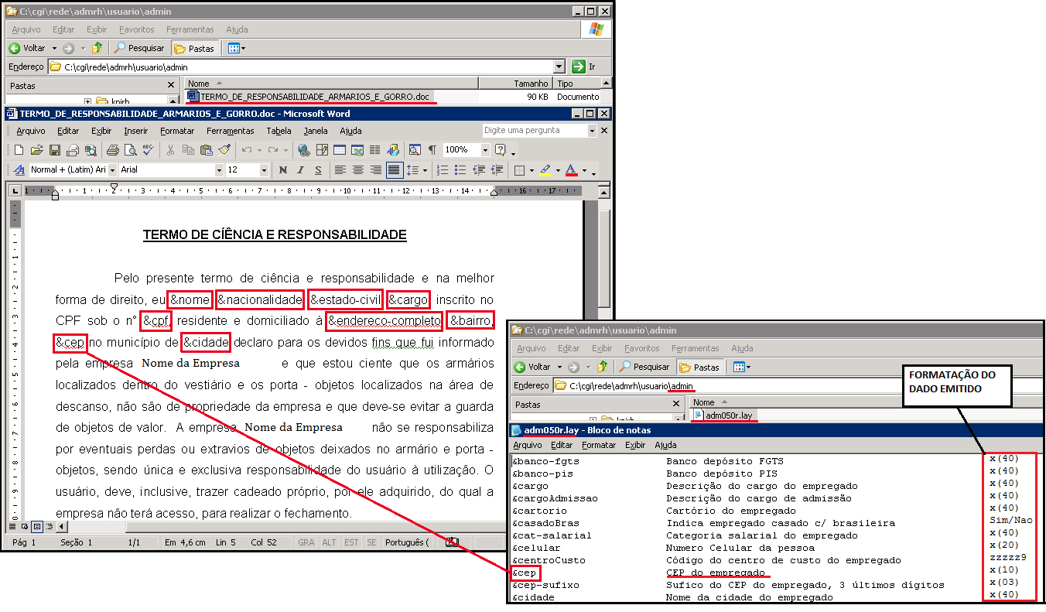Screen dimensions: 1046x612
Task: Apply the red font color button
Action: (x=572, y=170)
